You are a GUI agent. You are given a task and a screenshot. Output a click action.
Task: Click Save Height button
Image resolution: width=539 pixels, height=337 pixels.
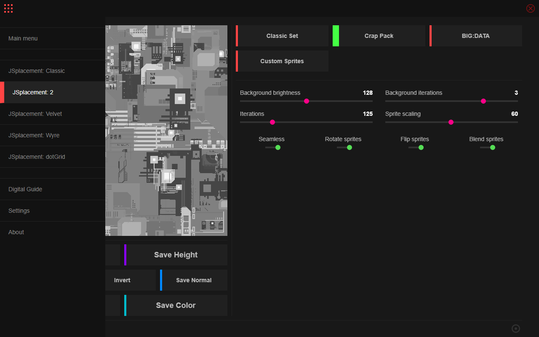click(x=176, y=255)
